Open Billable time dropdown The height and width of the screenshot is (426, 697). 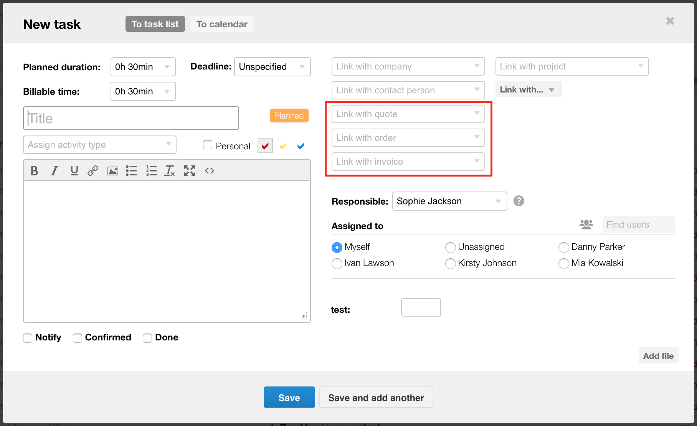click(143, 91)
